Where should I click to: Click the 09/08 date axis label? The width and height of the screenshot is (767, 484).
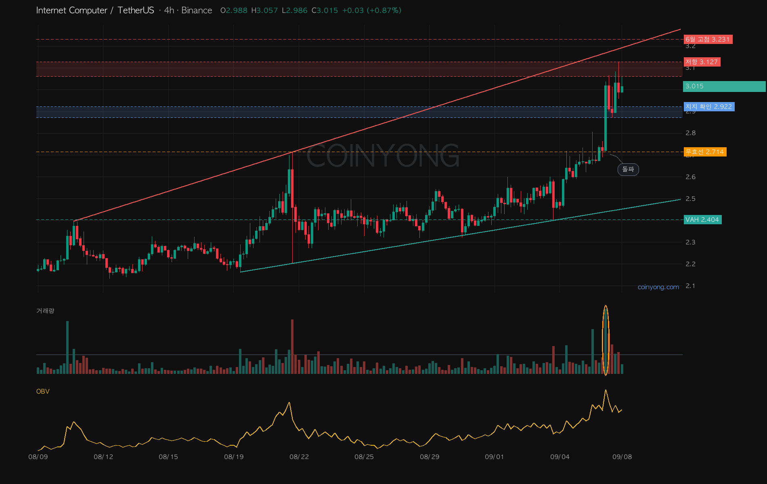point(622,457)
